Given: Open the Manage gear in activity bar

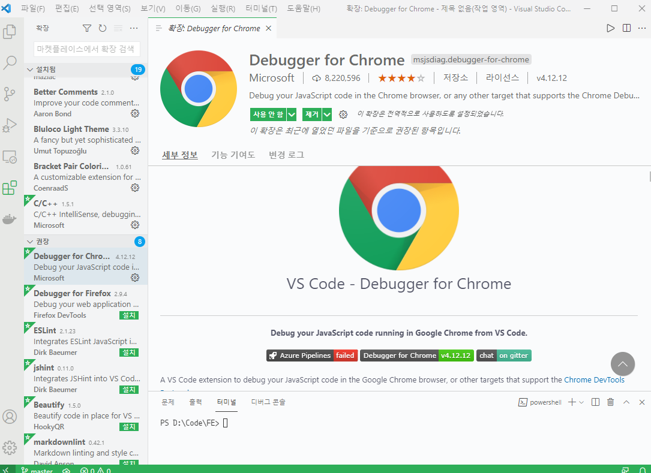Looking at the screenshot, I should tap(10, 448).
